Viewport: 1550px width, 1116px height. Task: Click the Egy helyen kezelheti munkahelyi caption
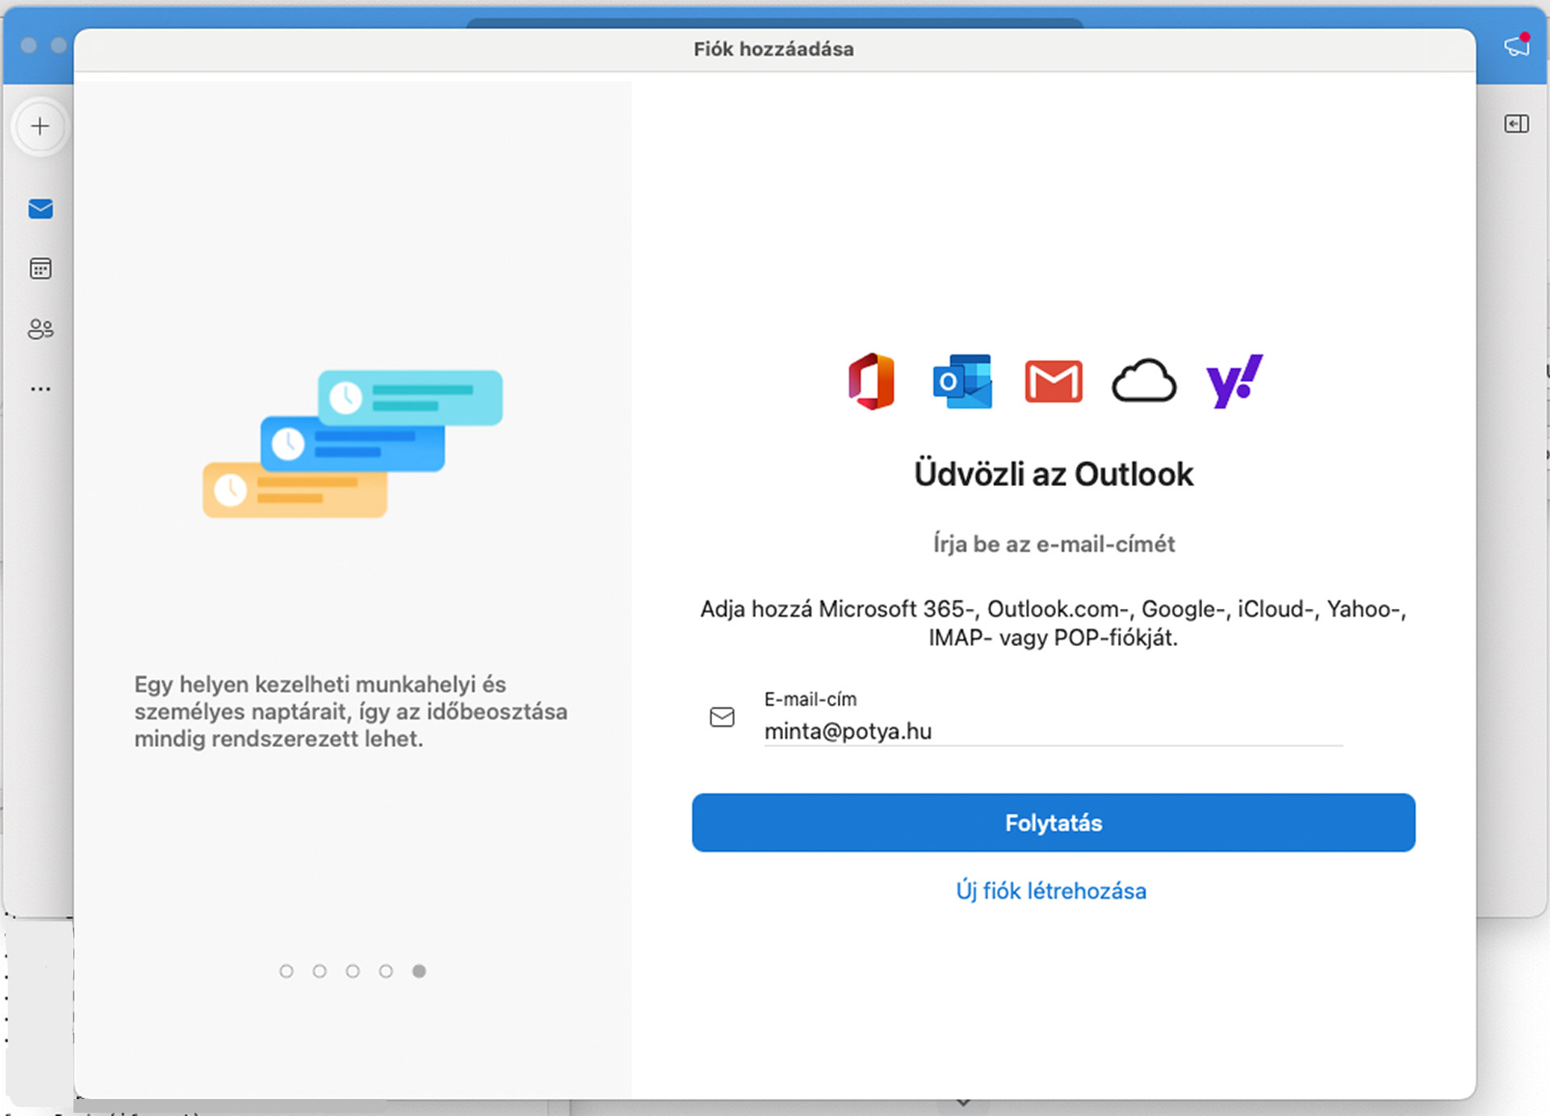pos(351,711)
